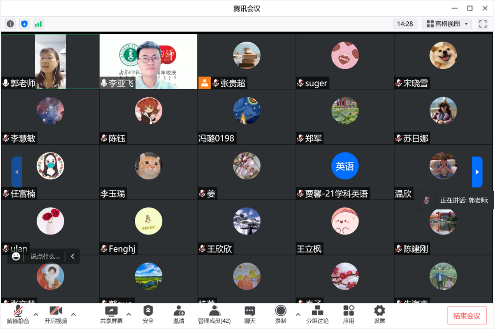Open the Chat (聊天) icon
The image size is (494, 329).
(250, 315)
